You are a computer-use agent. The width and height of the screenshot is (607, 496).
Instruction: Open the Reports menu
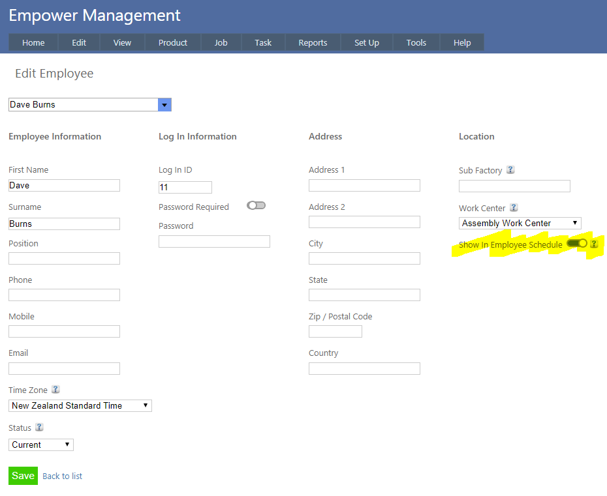tap(313, 42)
